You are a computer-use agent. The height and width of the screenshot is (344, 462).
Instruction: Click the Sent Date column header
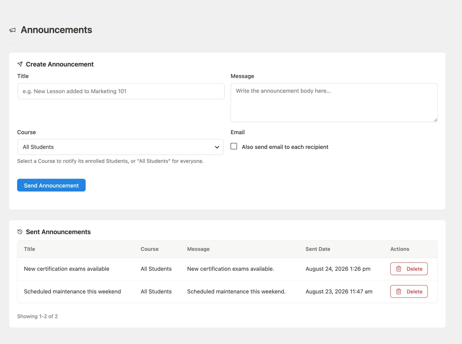(318, 249)
